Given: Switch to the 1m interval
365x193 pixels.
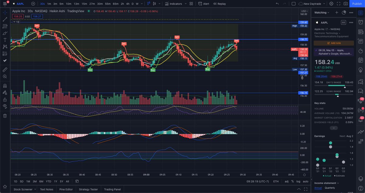Looking at the screenshot, I should [49, 4].
